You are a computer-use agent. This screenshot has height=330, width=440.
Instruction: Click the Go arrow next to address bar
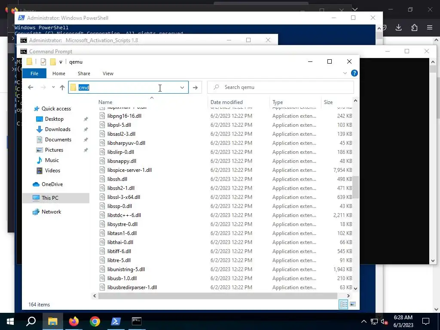(196, 88)
